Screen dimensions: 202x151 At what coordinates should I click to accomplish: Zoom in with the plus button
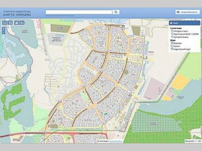pos(3,29)
